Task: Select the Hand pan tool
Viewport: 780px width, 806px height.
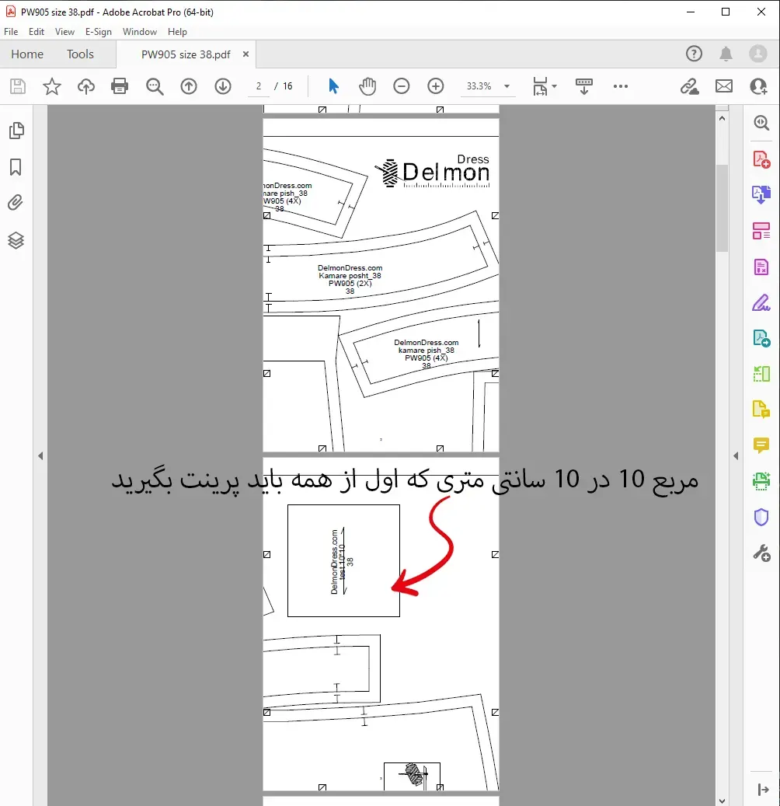Action: [x=367, y=86]
